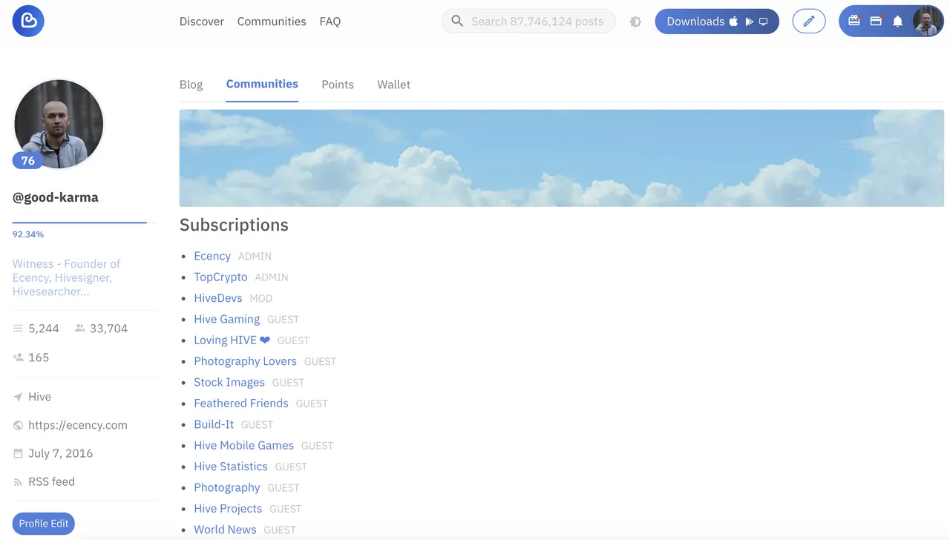Open the RSS feed link
The height and width of the screenshot is (540, 950).
(x=51, y=481)
